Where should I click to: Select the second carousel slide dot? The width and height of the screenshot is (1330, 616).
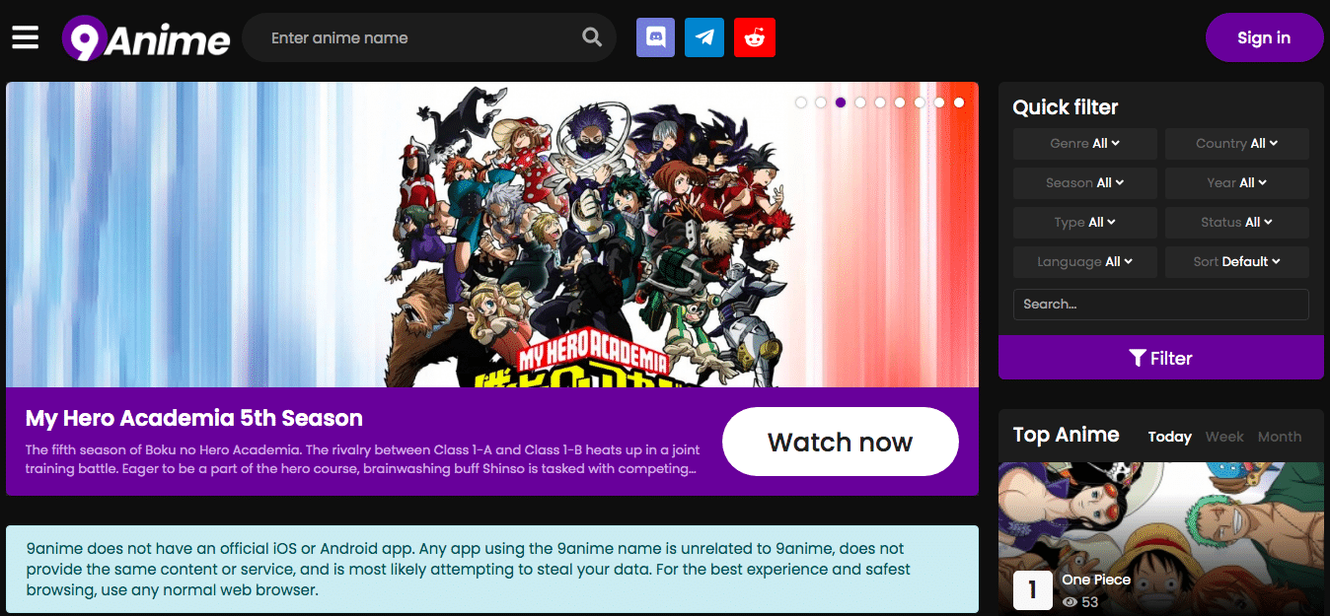[821, 103]
